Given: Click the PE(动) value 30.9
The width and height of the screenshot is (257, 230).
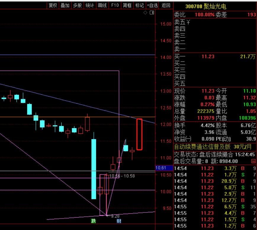Looking at the screenshot, I should pyautogui.click(x=251, y=139).
